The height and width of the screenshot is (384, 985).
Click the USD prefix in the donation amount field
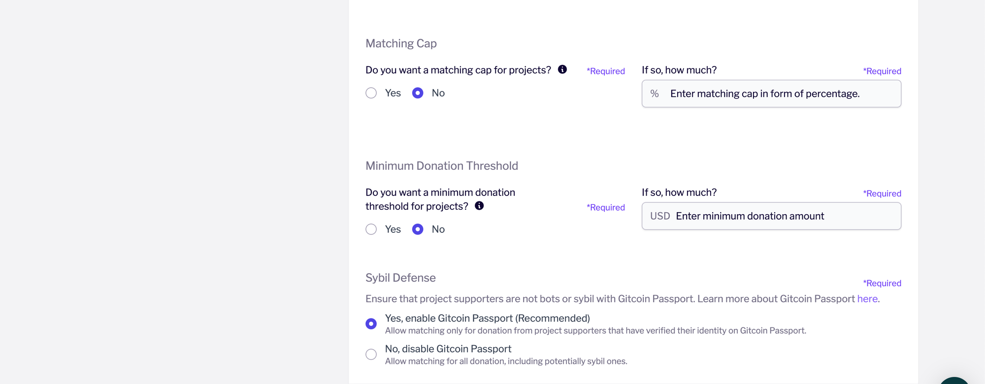660,216
